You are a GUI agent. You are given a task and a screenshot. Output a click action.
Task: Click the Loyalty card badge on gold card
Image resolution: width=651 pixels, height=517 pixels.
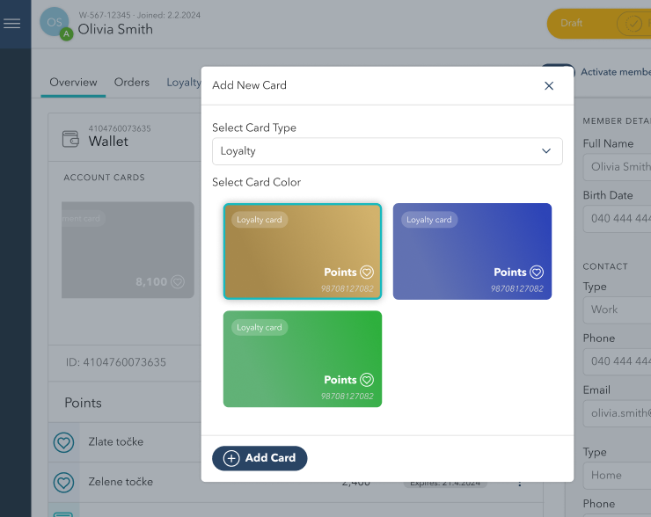pos(260,220)
